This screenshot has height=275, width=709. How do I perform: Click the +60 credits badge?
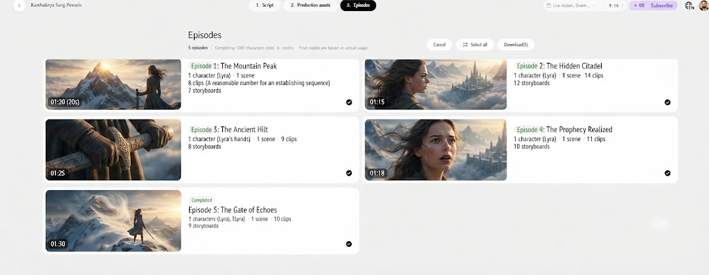(639, 6)
